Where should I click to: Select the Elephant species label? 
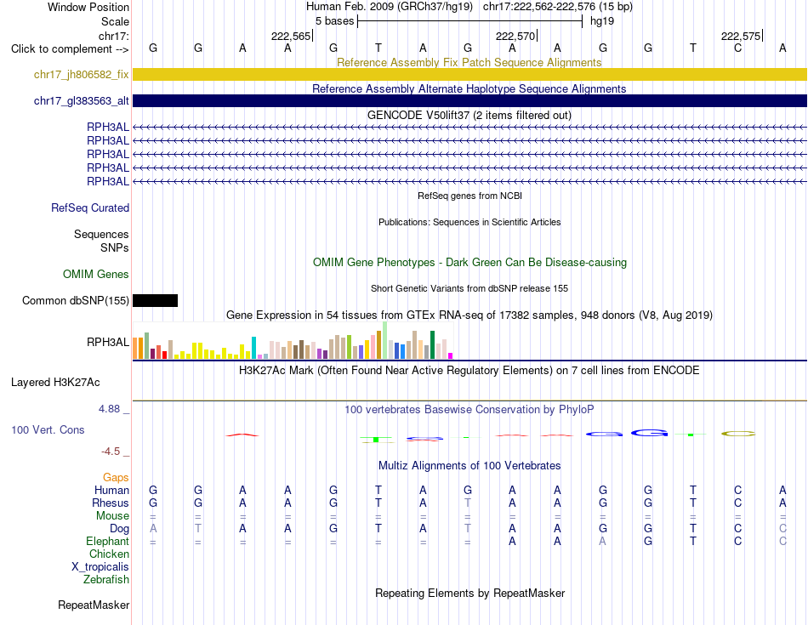tap(107, 542)
